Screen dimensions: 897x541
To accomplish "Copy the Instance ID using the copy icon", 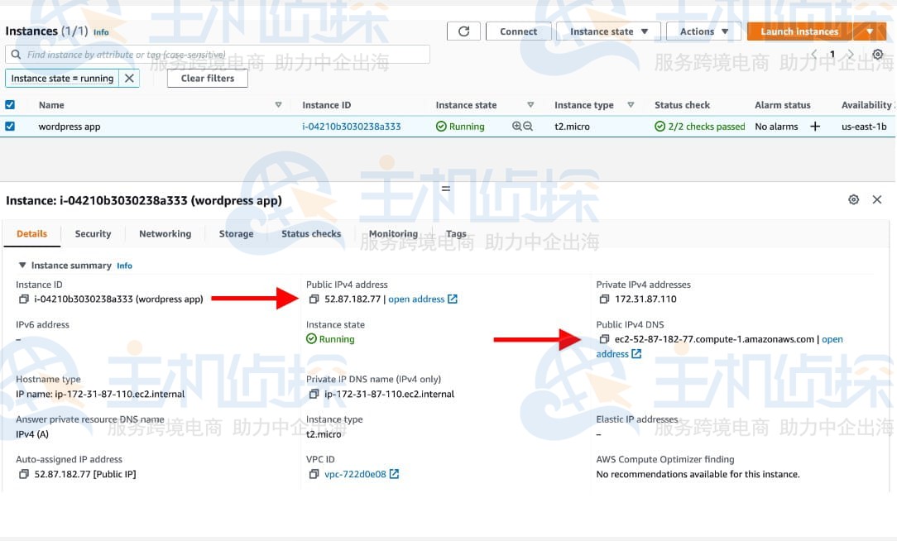I will 23,299.
